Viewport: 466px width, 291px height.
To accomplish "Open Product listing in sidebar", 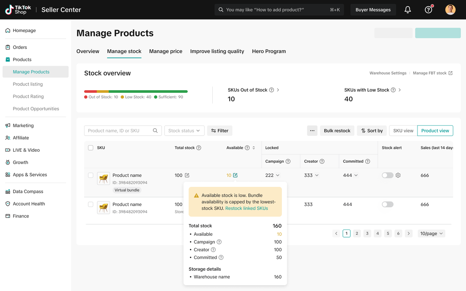I will click(x=28, y=84).
